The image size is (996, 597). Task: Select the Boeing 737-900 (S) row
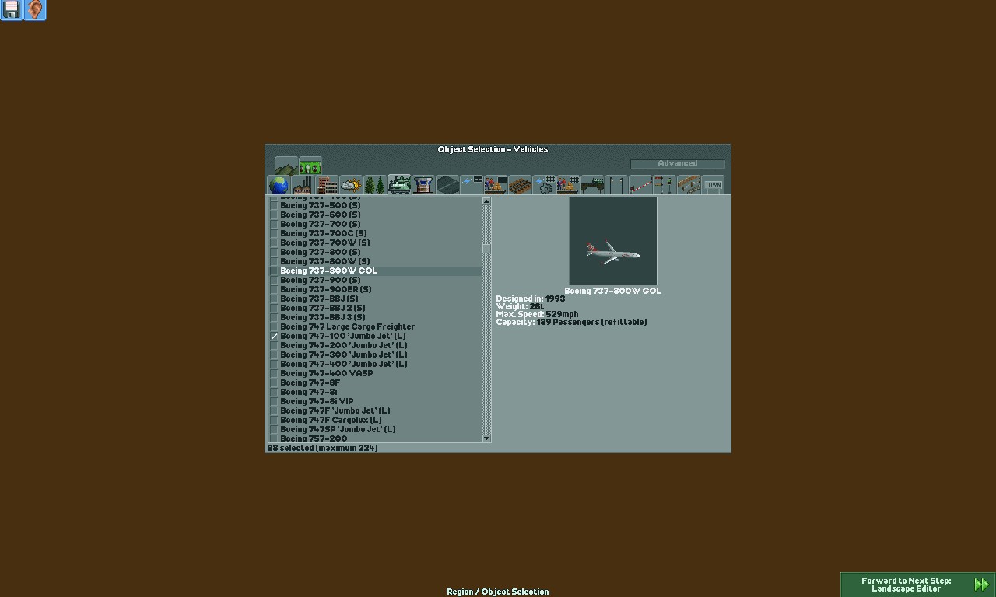(x=375, y=280)
